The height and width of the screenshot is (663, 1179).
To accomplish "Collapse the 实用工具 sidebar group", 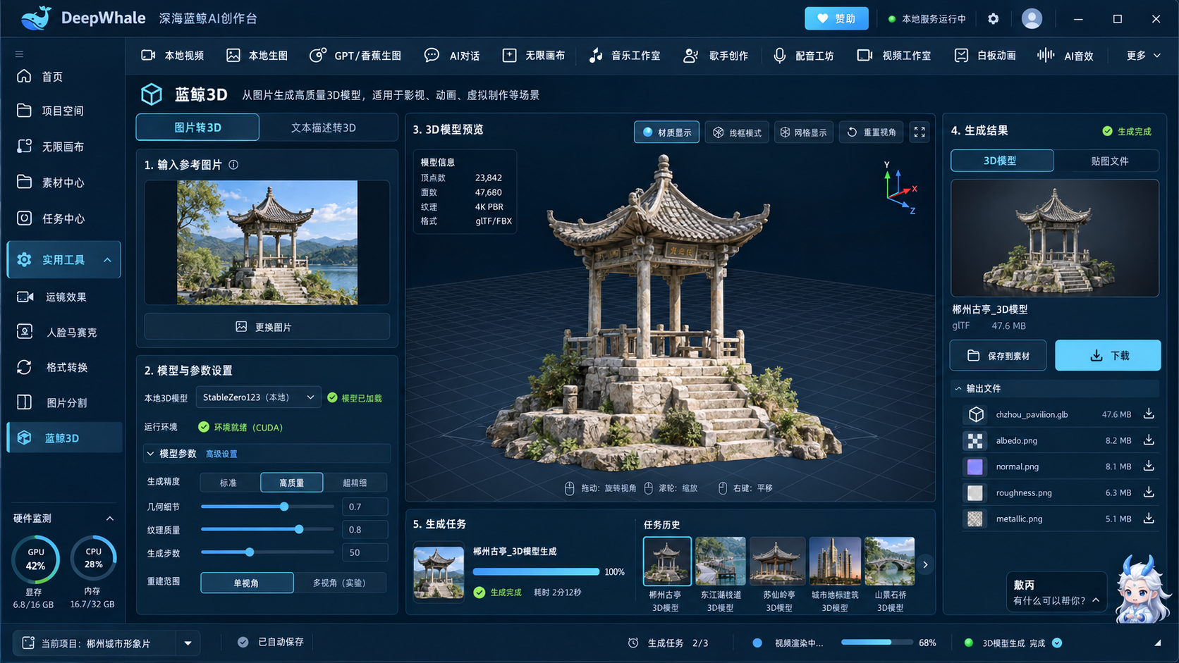I will (107, 260).
